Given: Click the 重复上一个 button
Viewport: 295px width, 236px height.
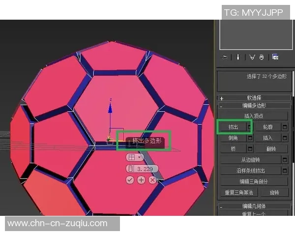Looking at the screenshot, I should [x=254, y=213].
